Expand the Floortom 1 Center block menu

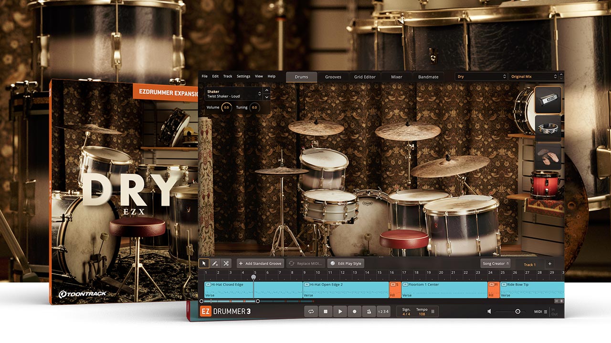tap(405, 284)
